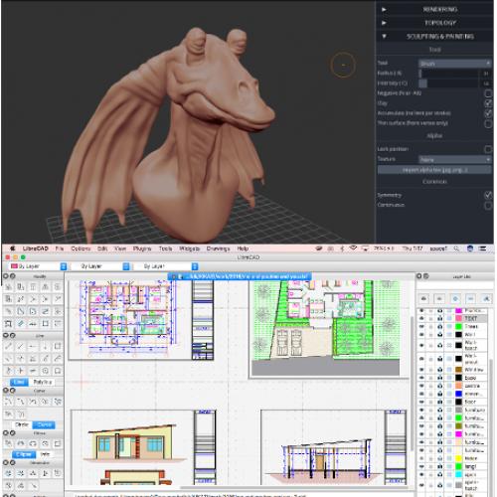Adjust the brush Radius slider

[x=448, y=74]
